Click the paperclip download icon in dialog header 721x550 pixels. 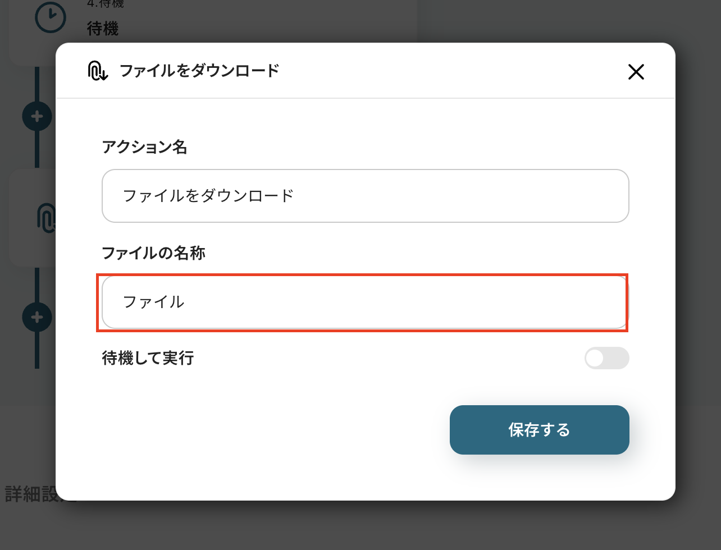[x=98, y=71]
